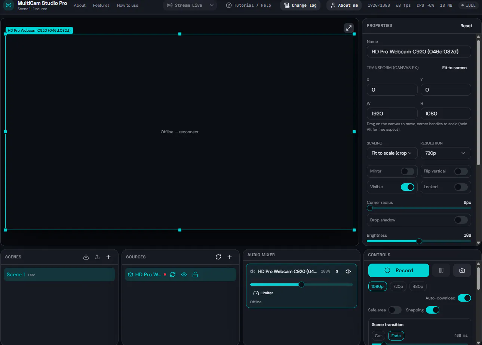Click Reset in the Properties panel
Image resolution: width=482 pixels, height=345 pixels.
tap(466, 26)
